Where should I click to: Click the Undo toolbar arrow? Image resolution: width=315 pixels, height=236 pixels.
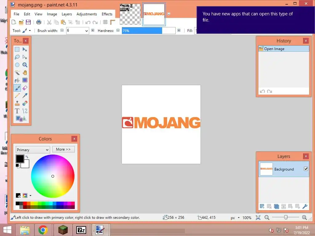pos(88,22)
